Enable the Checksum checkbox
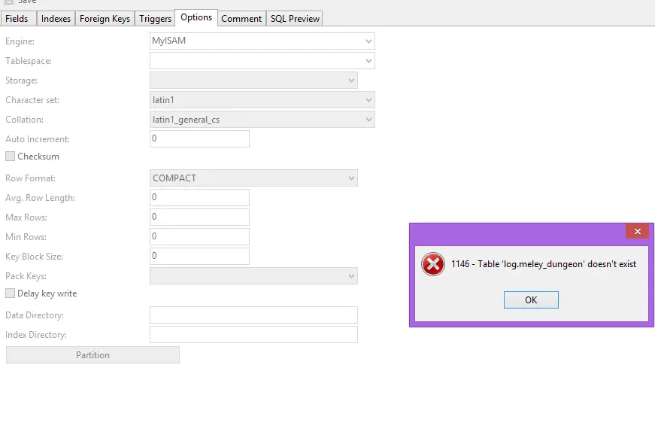The image size is (655, 447). pos(11,157)
